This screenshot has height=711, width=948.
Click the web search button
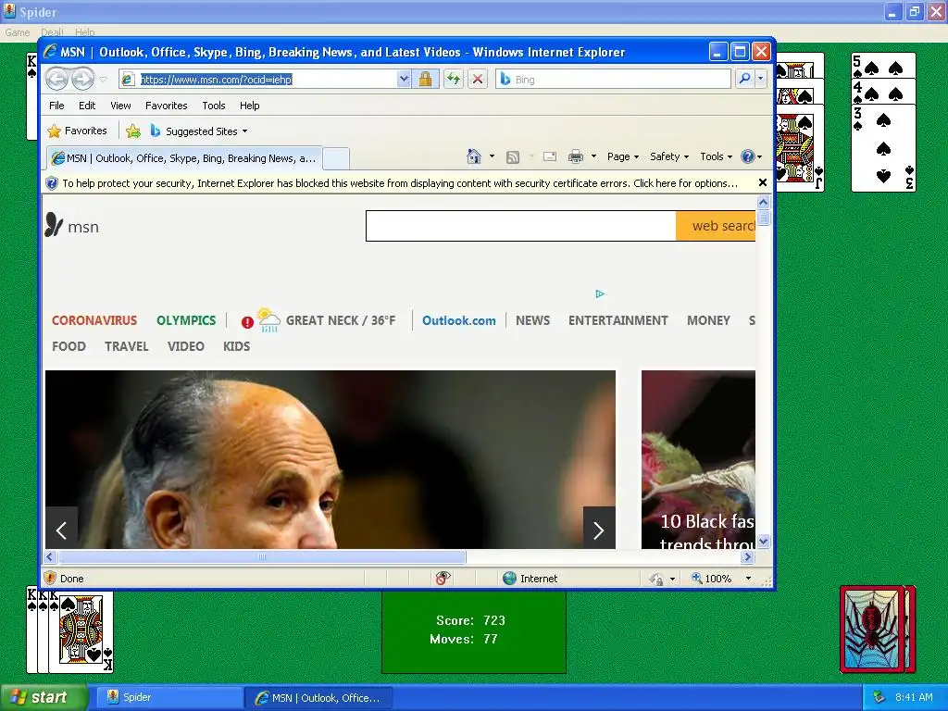point(716,226)
